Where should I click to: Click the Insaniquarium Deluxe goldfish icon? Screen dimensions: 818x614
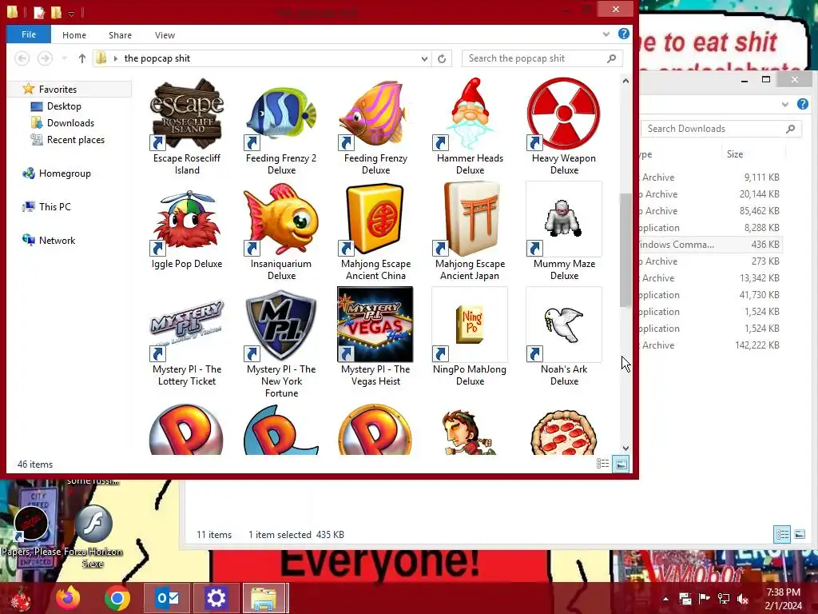coord(281,219)
